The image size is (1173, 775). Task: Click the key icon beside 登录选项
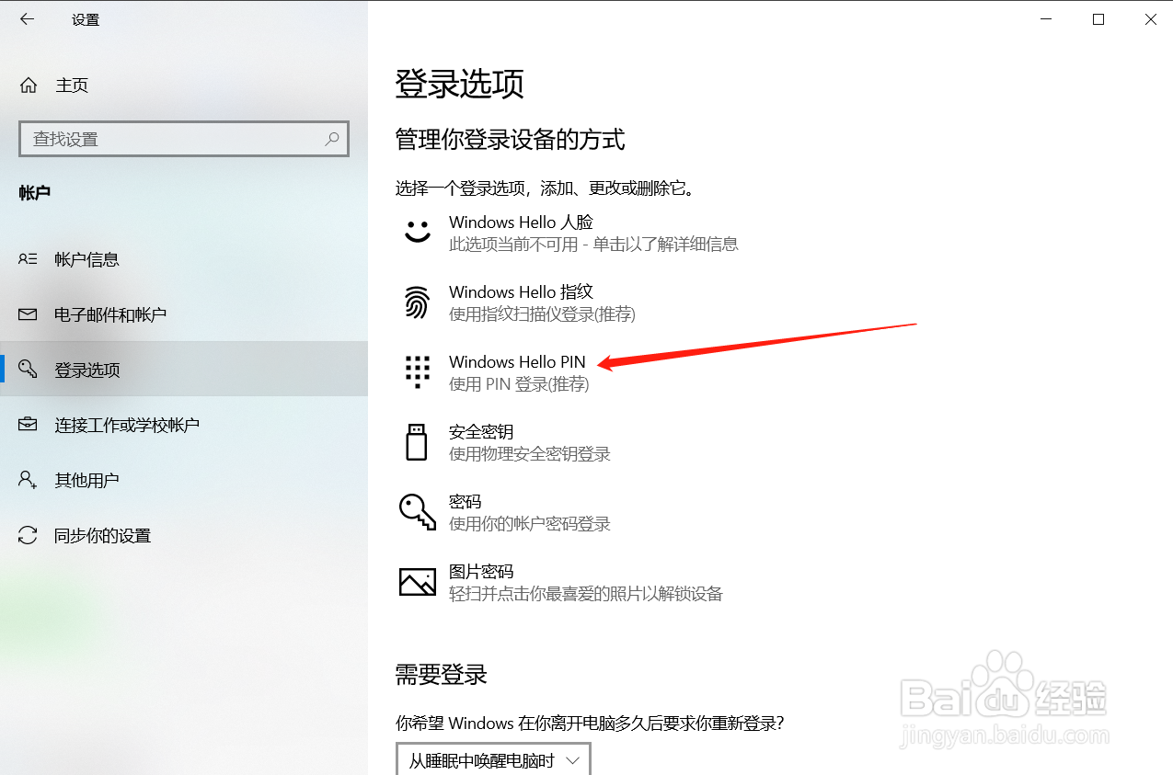click(x=29, y=370)
